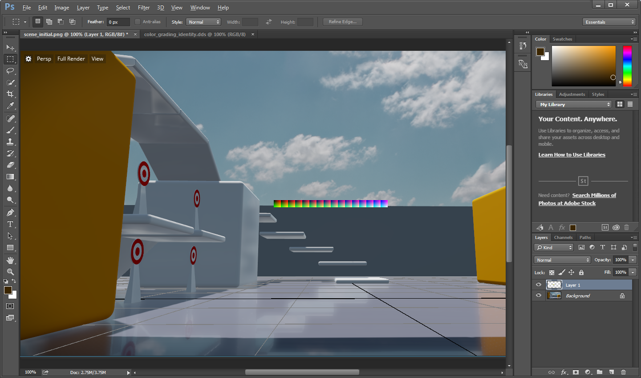
Task: Select the Eyedropper tool
Action: (11, 106)
